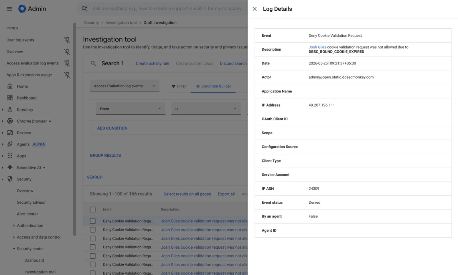
Task: Check the first Deny Cookie Validation row
Action: click(x=93, y=221)
